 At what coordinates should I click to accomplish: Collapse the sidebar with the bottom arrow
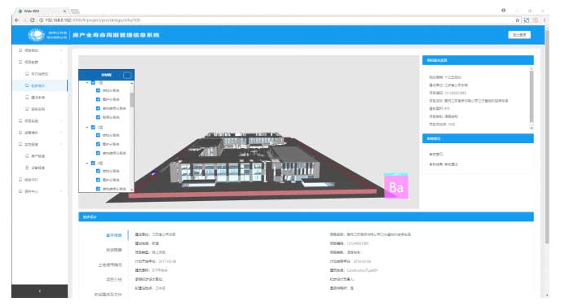coord(40,291)
